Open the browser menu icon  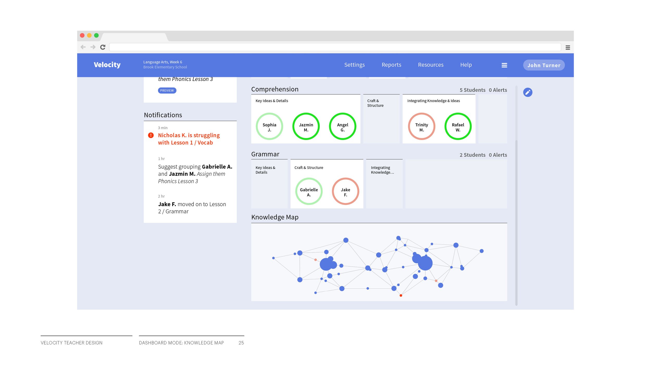pos(568,47)
